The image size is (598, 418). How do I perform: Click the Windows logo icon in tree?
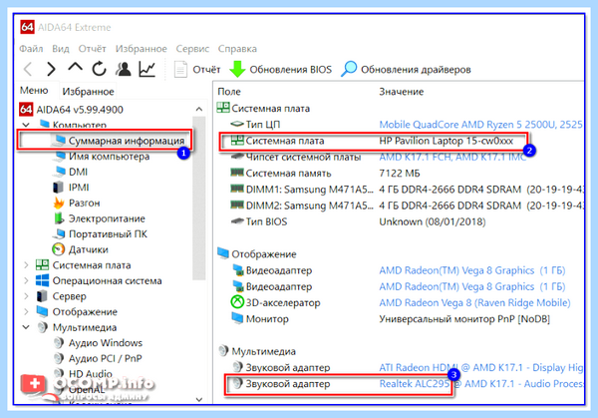42,280
